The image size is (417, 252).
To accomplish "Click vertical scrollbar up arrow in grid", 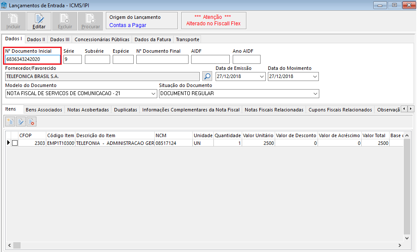I will (407, 135).
